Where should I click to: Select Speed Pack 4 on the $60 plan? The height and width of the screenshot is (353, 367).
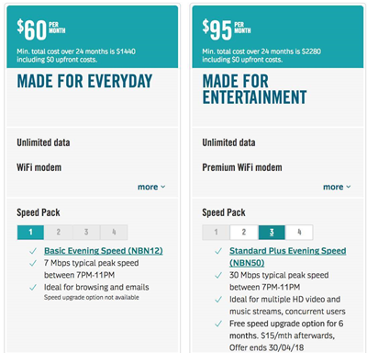[x=114, y=233]
